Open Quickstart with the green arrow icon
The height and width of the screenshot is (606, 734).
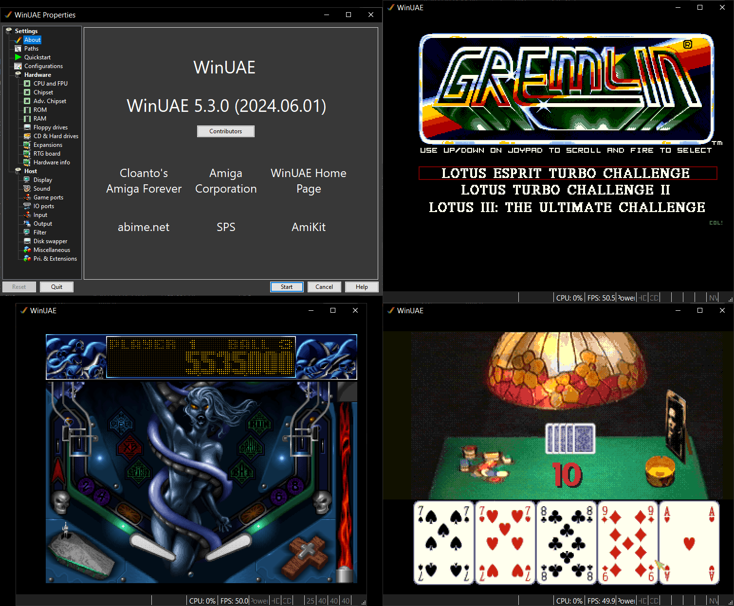pos(18,57)
